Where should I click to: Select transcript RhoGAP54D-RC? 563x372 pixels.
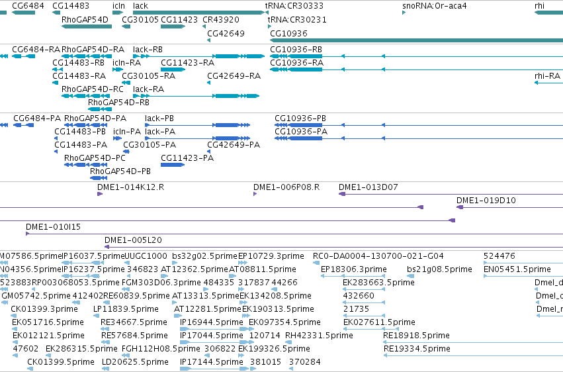[92, 89]
